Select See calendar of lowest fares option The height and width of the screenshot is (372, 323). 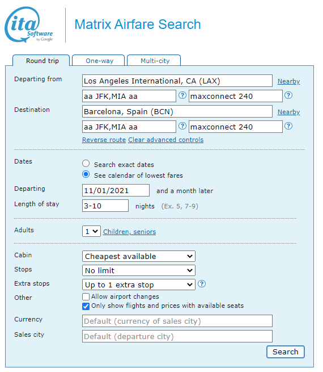point(86,174)
